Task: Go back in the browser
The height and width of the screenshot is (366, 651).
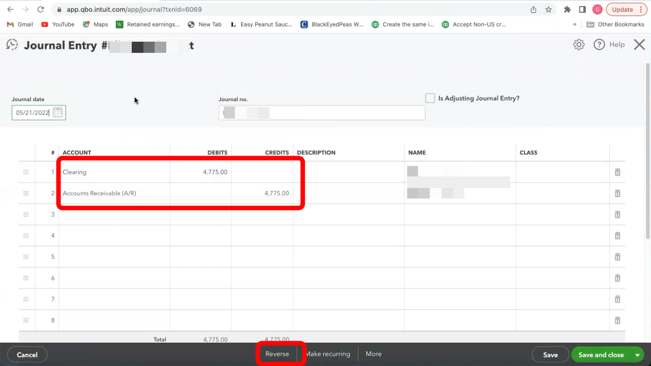Action: (x=10, y=9)
